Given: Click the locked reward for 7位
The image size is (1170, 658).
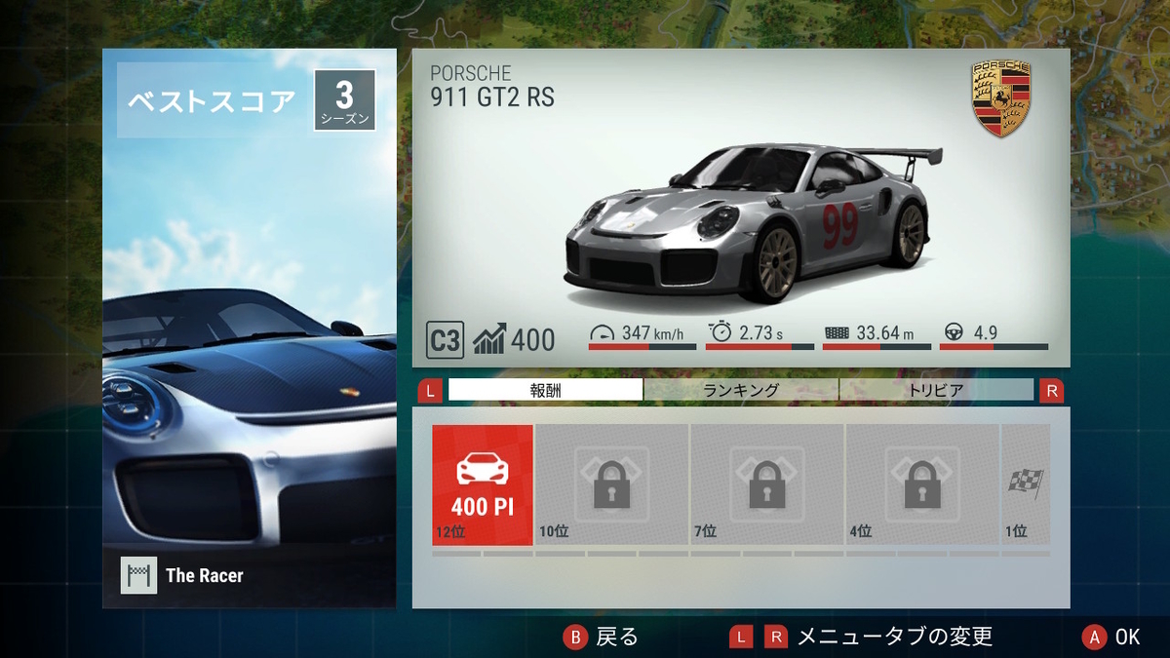Looking at the screenshot, I should (x=766, y=484).
